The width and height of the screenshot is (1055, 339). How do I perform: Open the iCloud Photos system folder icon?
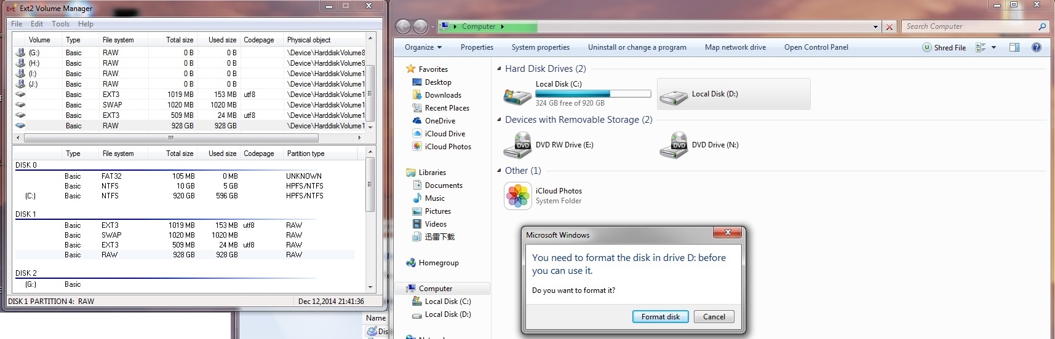(x=518, y=196)
